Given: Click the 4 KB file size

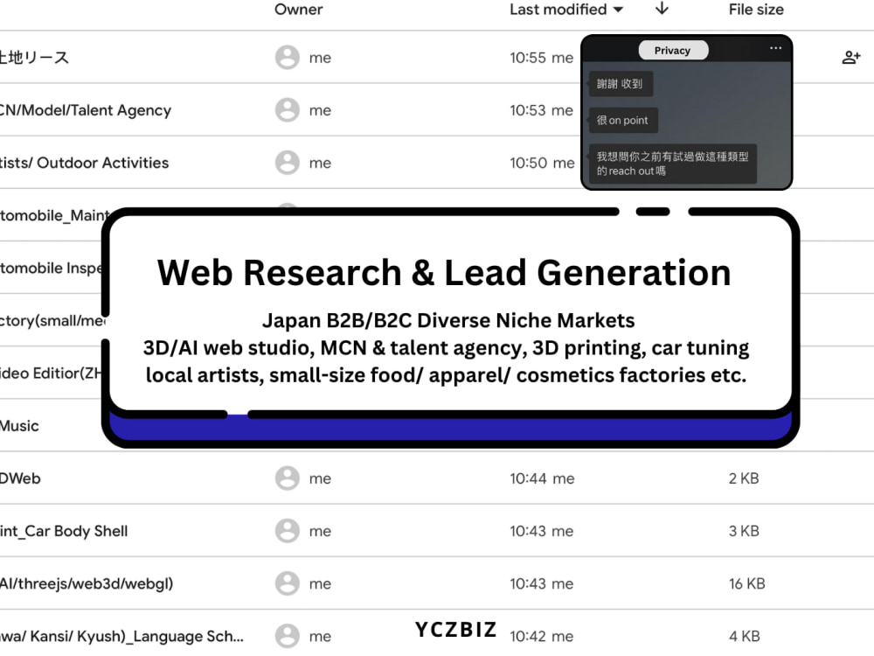Looking at the screenshot, I should (744, 637).
